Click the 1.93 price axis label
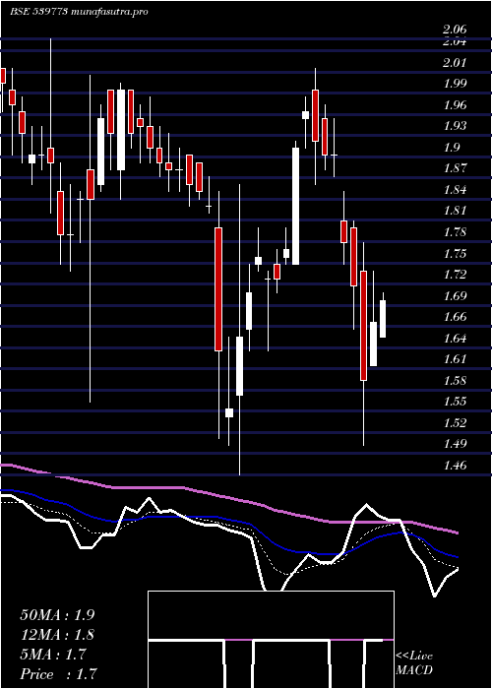Image resolution: width=492 pixels, height=689 pixels. [x=455, y=126]
